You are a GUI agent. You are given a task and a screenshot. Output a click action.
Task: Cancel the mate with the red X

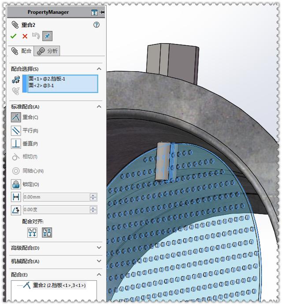pos(25,36)
